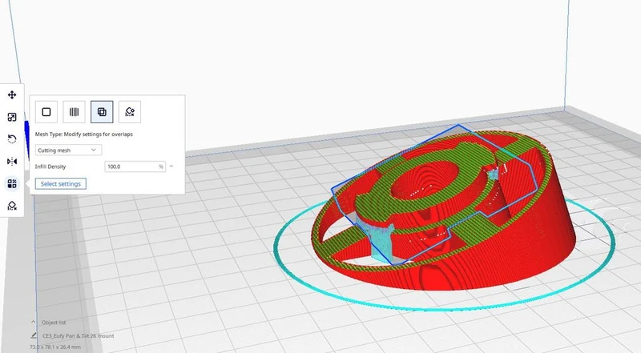
Task: Remove the Infill Density setting
Action: (171, 166)
